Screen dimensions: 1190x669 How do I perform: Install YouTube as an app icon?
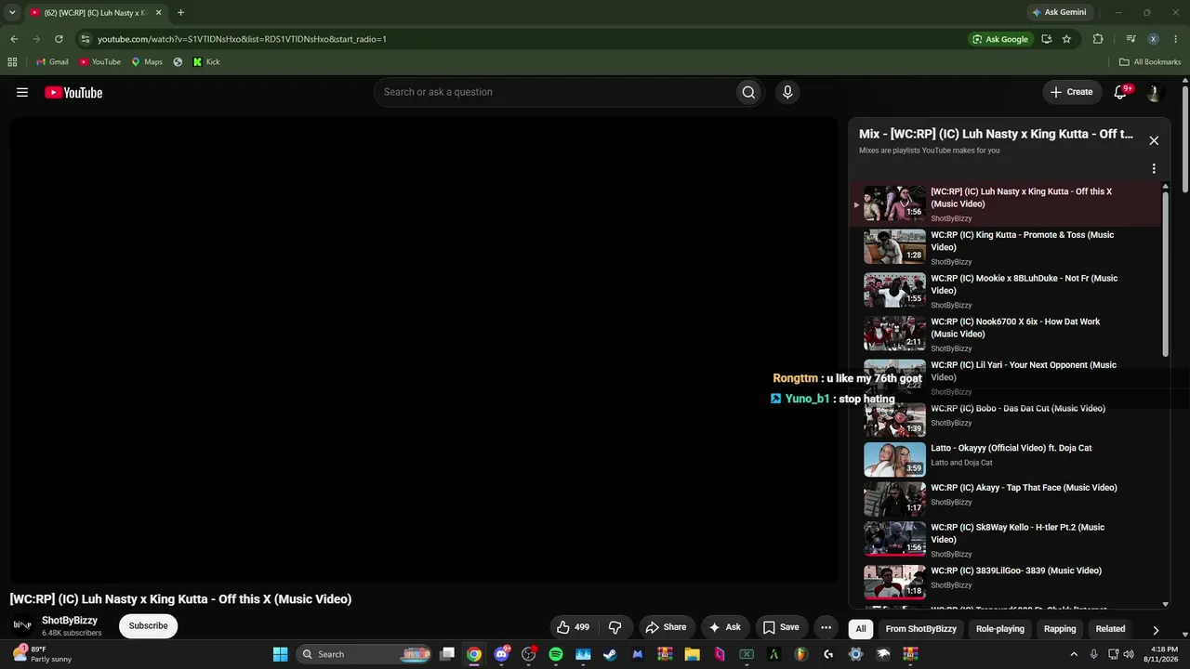coord(1047,39)
